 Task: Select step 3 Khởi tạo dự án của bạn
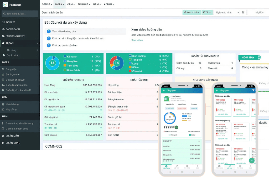(64, 45)
